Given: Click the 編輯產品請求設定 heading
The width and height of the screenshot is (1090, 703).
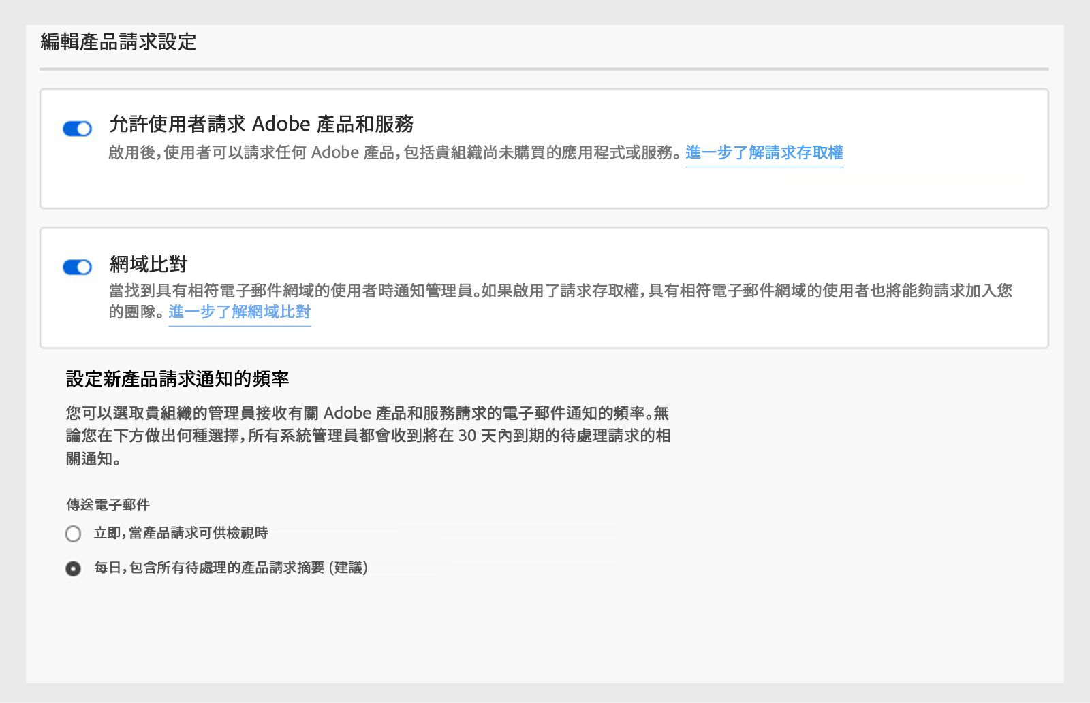Looking at the screenshot, I should [119, 42].
